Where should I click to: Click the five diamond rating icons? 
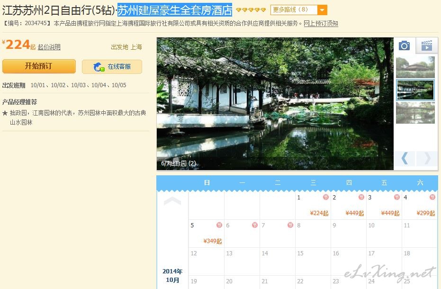click(x=251, y=10)
